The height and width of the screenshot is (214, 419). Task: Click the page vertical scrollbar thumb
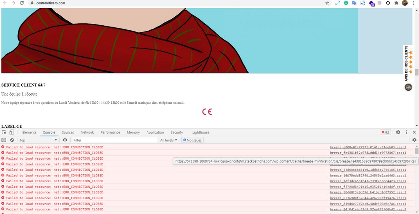click(x=417, y=72)
